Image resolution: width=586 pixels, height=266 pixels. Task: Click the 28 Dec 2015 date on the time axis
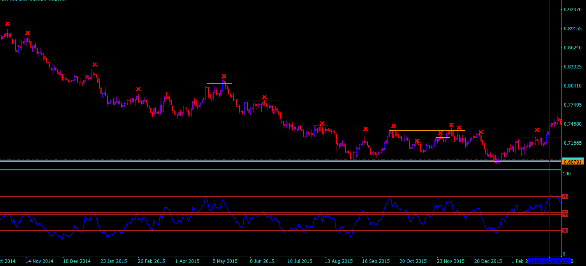tap(487, 261)
